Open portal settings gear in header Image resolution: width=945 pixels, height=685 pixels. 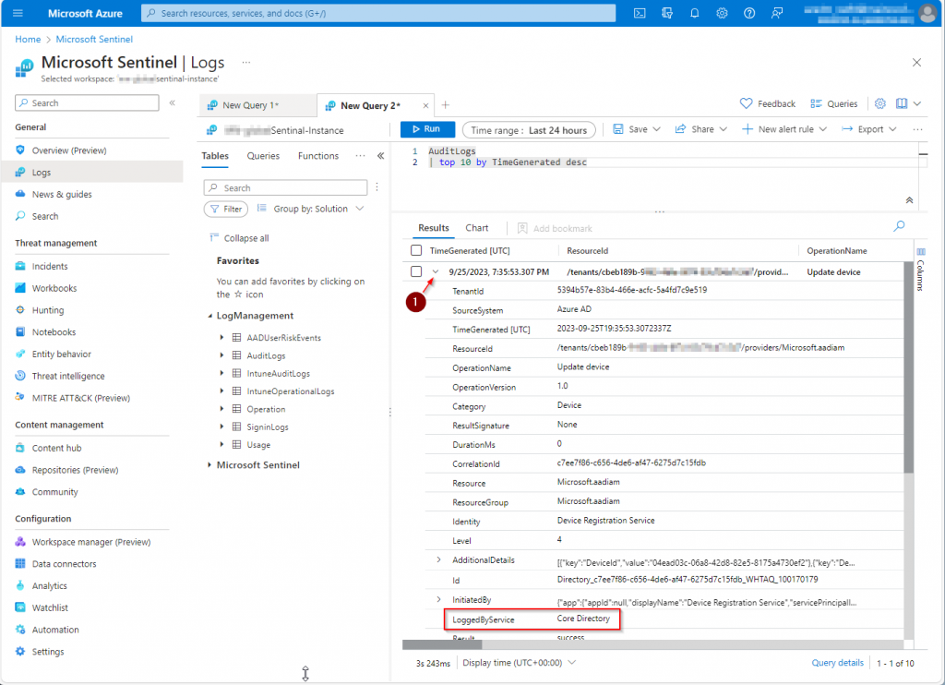click(x=722, y=13)
